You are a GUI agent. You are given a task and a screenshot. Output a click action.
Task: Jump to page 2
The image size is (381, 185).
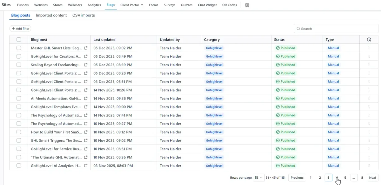click(320, 178)
